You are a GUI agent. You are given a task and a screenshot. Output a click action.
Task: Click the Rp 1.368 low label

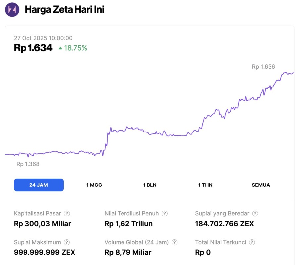coord(28,164)
